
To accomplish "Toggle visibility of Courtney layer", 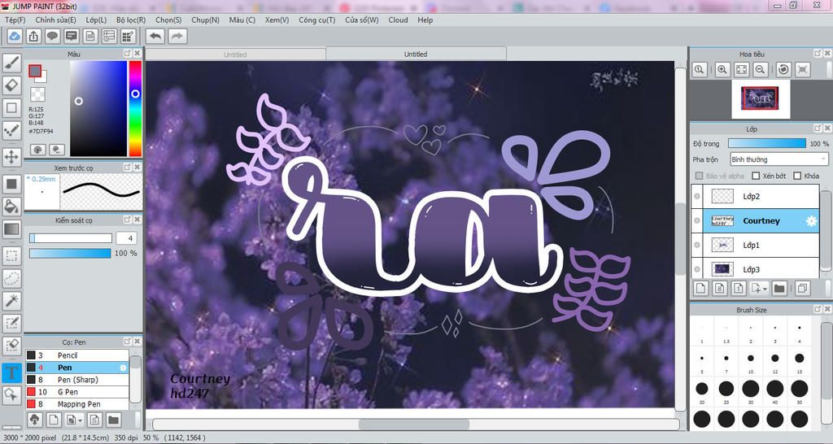I will tap(697, 221).
